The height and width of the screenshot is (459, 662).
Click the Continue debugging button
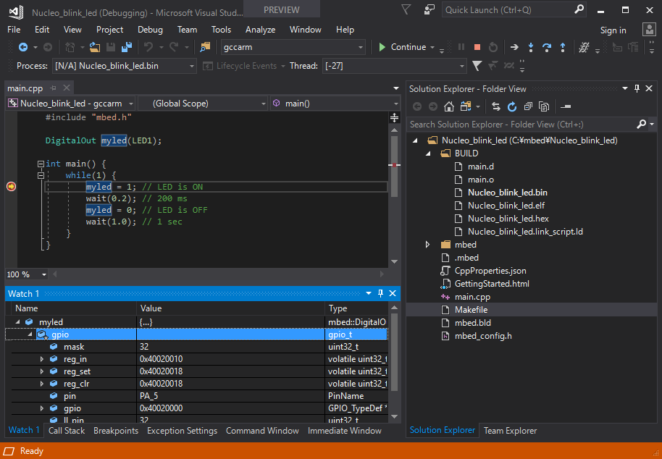click(x=402, y=47)
